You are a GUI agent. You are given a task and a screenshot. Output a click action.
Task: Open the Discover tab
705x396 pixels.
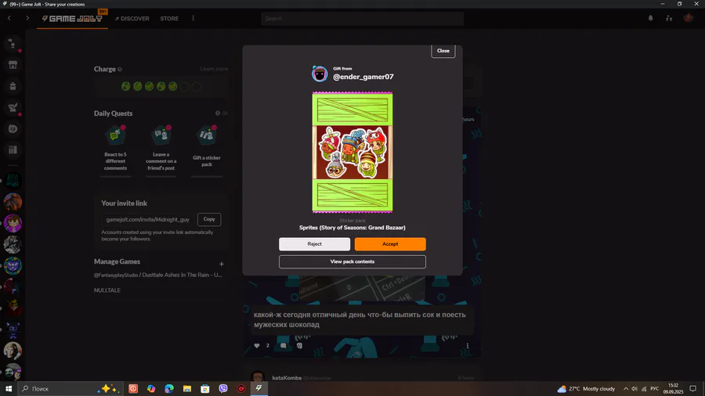[x=132, y=19]
